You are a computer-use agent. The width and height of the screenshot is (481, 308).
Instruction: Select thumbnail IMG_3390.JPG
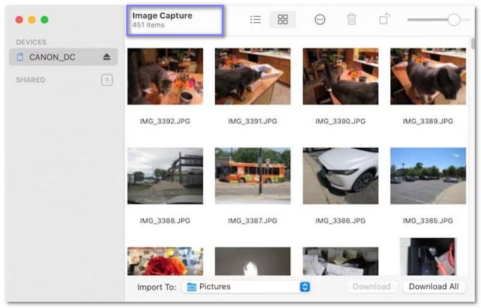tap(340, 76)
